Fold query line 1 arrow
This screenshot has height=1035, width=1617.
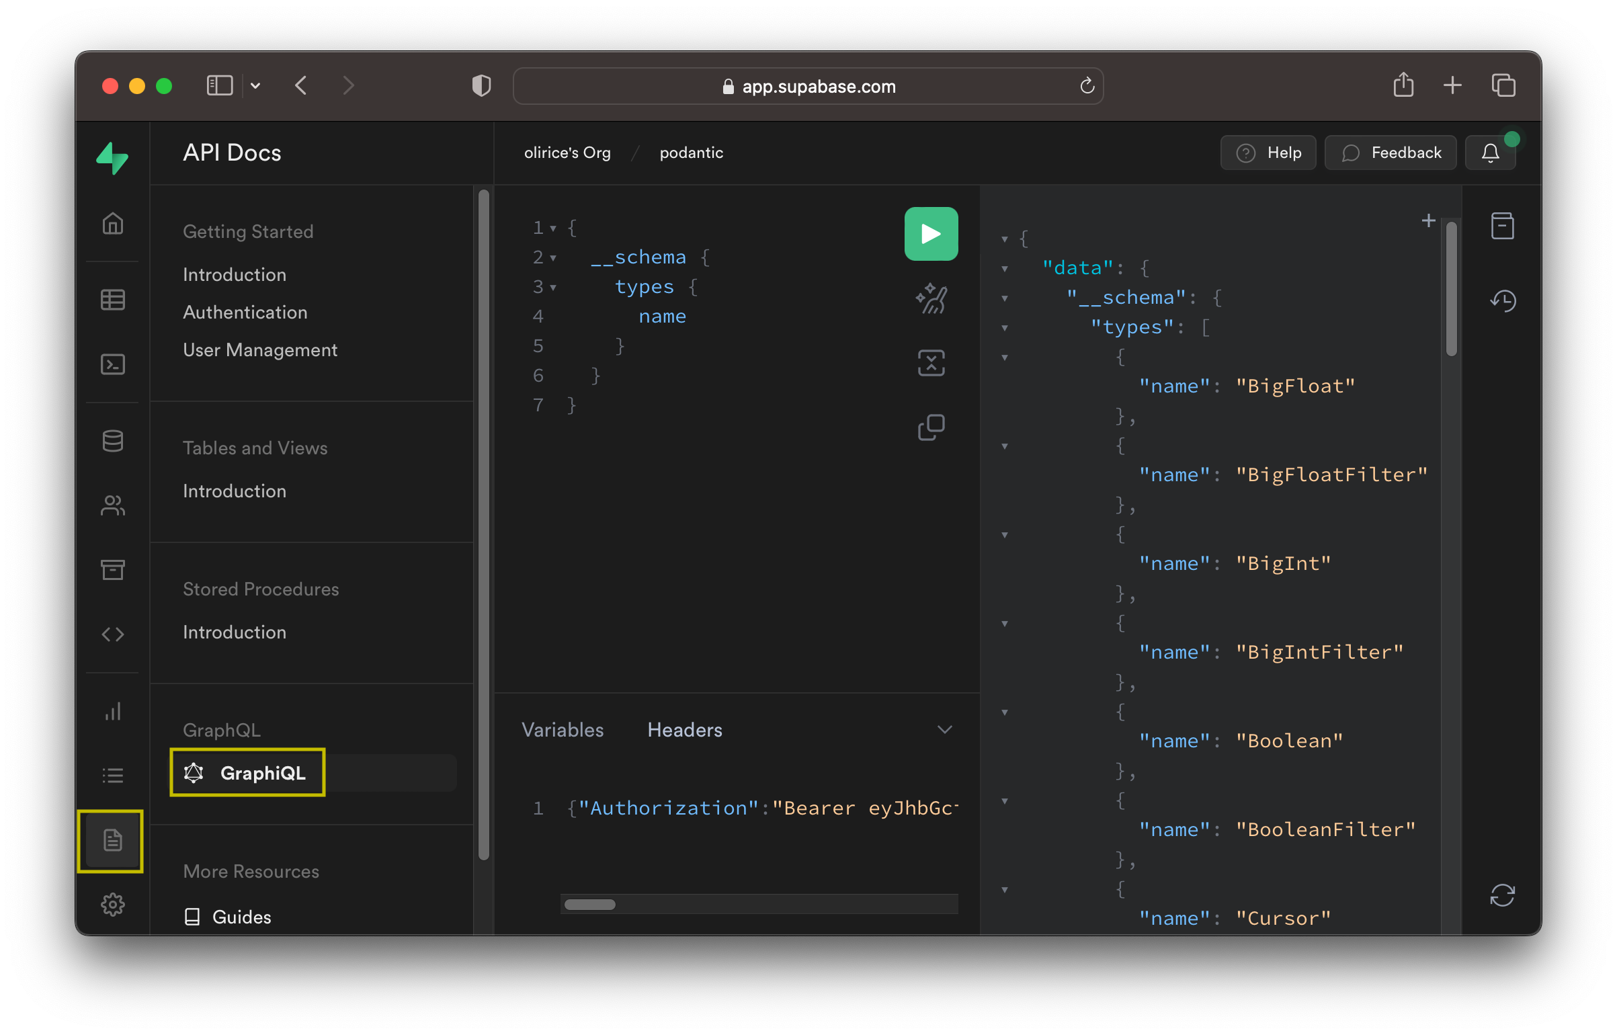pos(553,229)
